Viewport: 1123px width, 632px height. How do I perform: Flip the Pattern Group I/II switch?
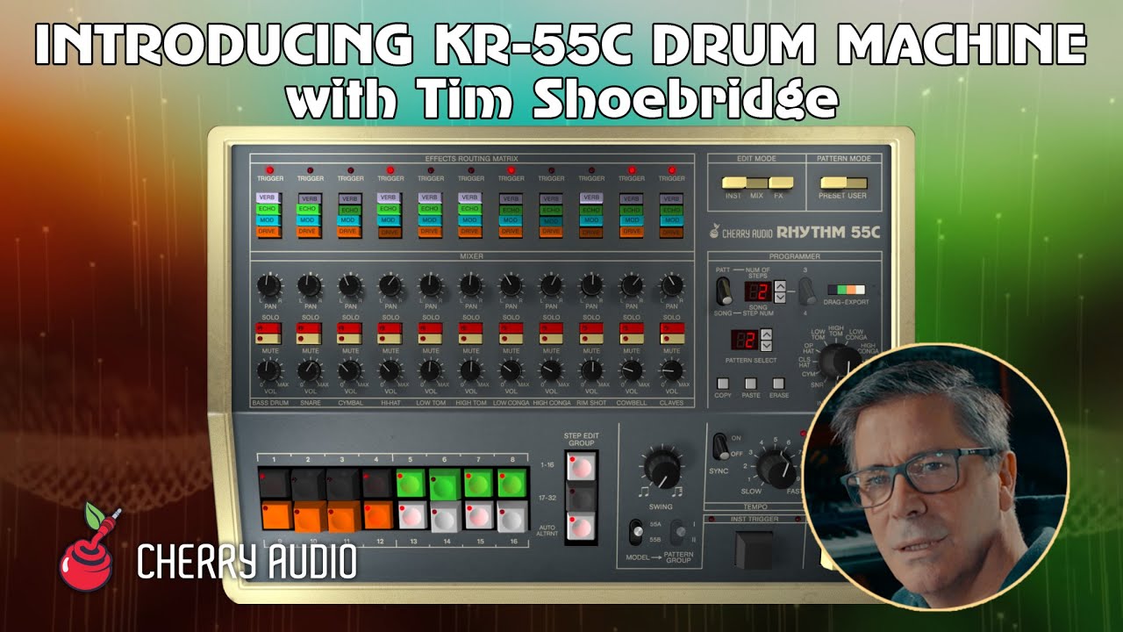(678, 531)
